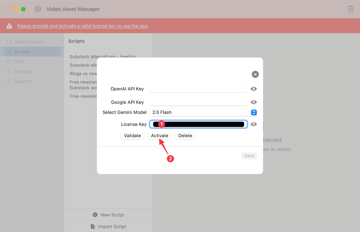Click the Validate button
The width and height of the screenshot is (360, 232).
pos(132,136)
